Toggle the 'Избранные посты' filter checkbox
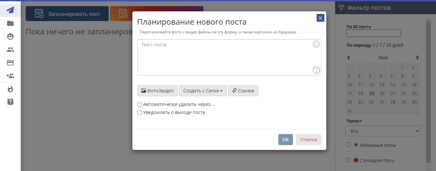This screenshot has height=171, width=436. 348,145
